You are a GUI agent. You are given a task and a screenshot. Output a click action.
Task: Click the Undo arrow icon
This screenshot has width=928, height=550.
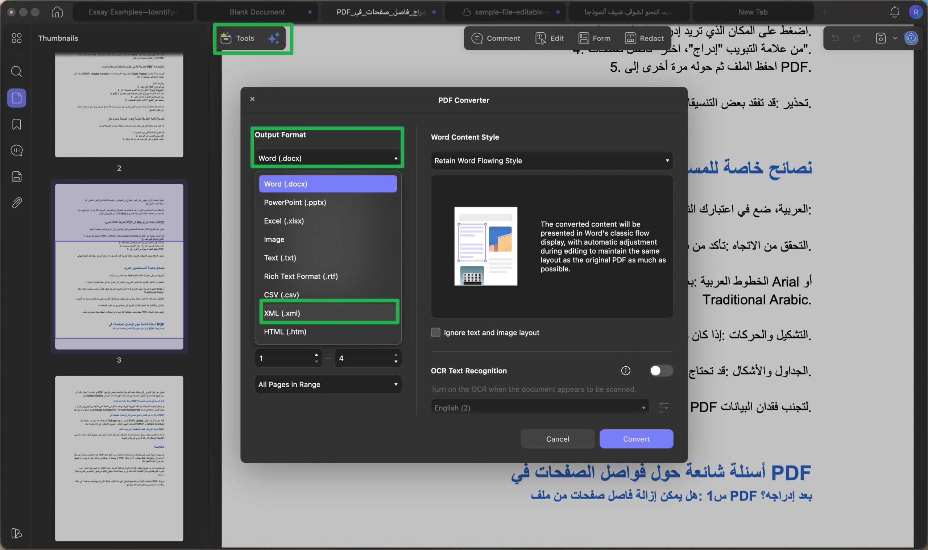pos(835,38)
